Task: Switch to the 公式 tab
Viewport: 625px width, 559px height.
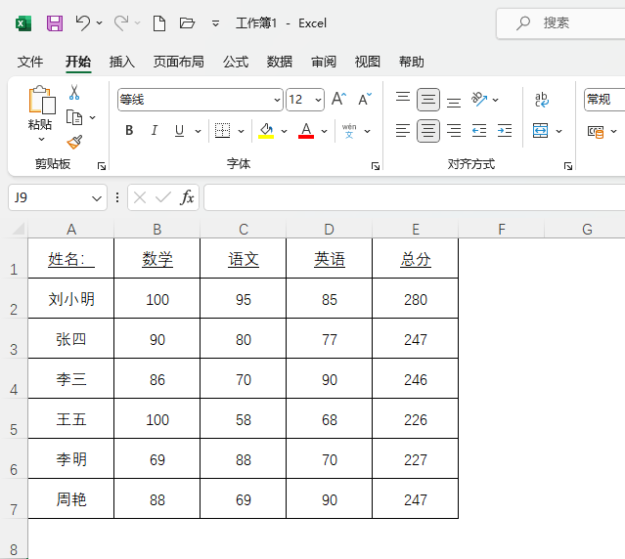Action: (236, 62)
